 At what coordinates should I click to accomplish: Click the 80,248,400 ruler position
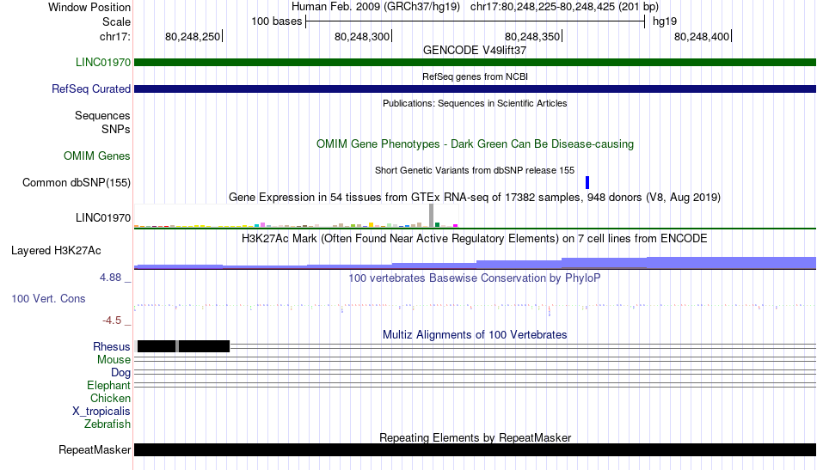702,36
